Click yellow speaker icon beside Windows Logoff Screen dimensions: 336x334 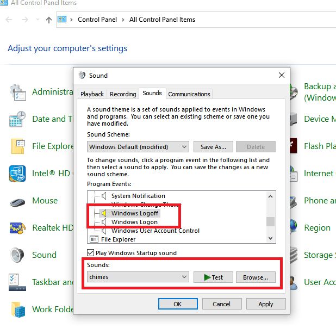point(104,213)
